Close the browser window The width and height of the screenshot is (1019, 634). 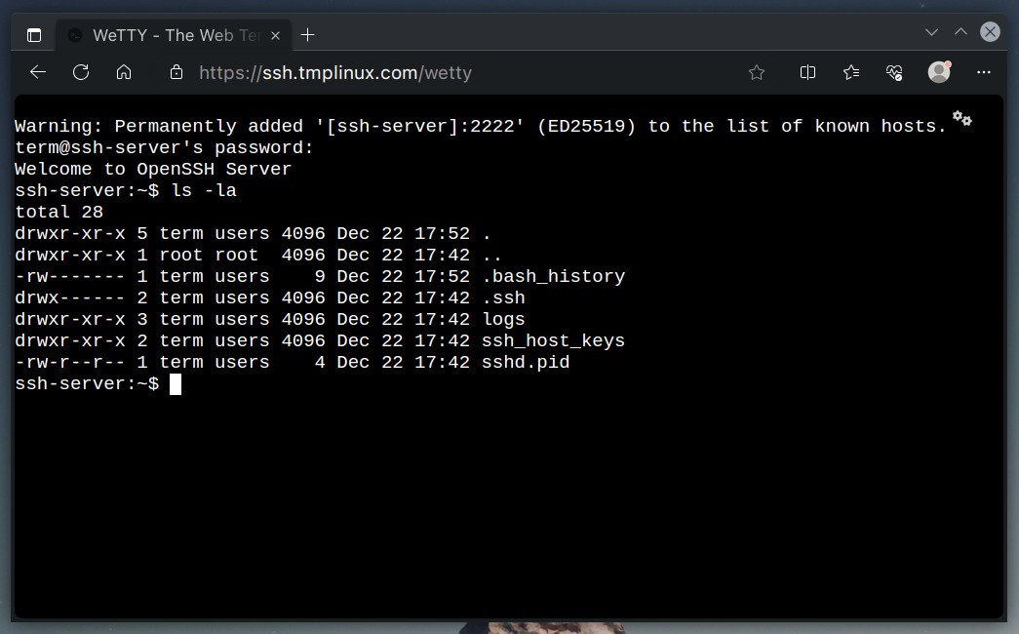990,32
